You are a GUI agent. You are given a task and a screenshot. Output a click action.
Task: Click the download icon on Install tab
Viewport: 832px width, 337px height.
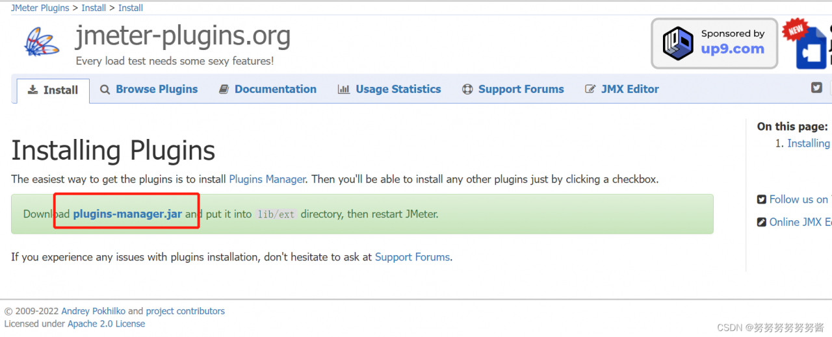32,90
